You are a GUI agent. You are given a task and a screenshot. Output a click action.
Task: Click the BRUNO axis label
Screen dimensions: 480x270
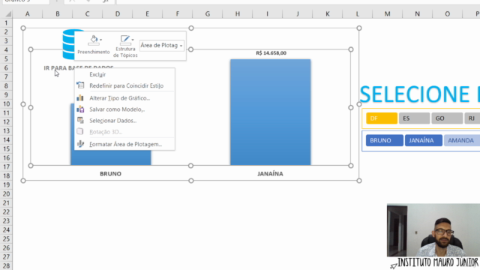110,173
